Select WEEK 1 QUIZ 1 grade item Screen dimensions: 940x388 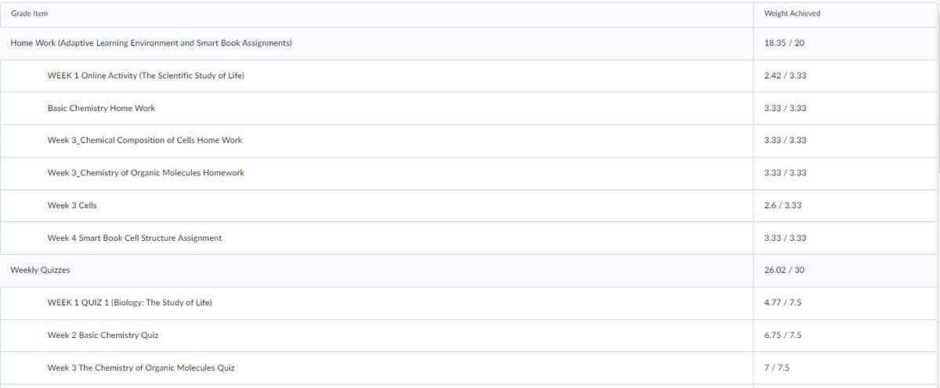130,303
